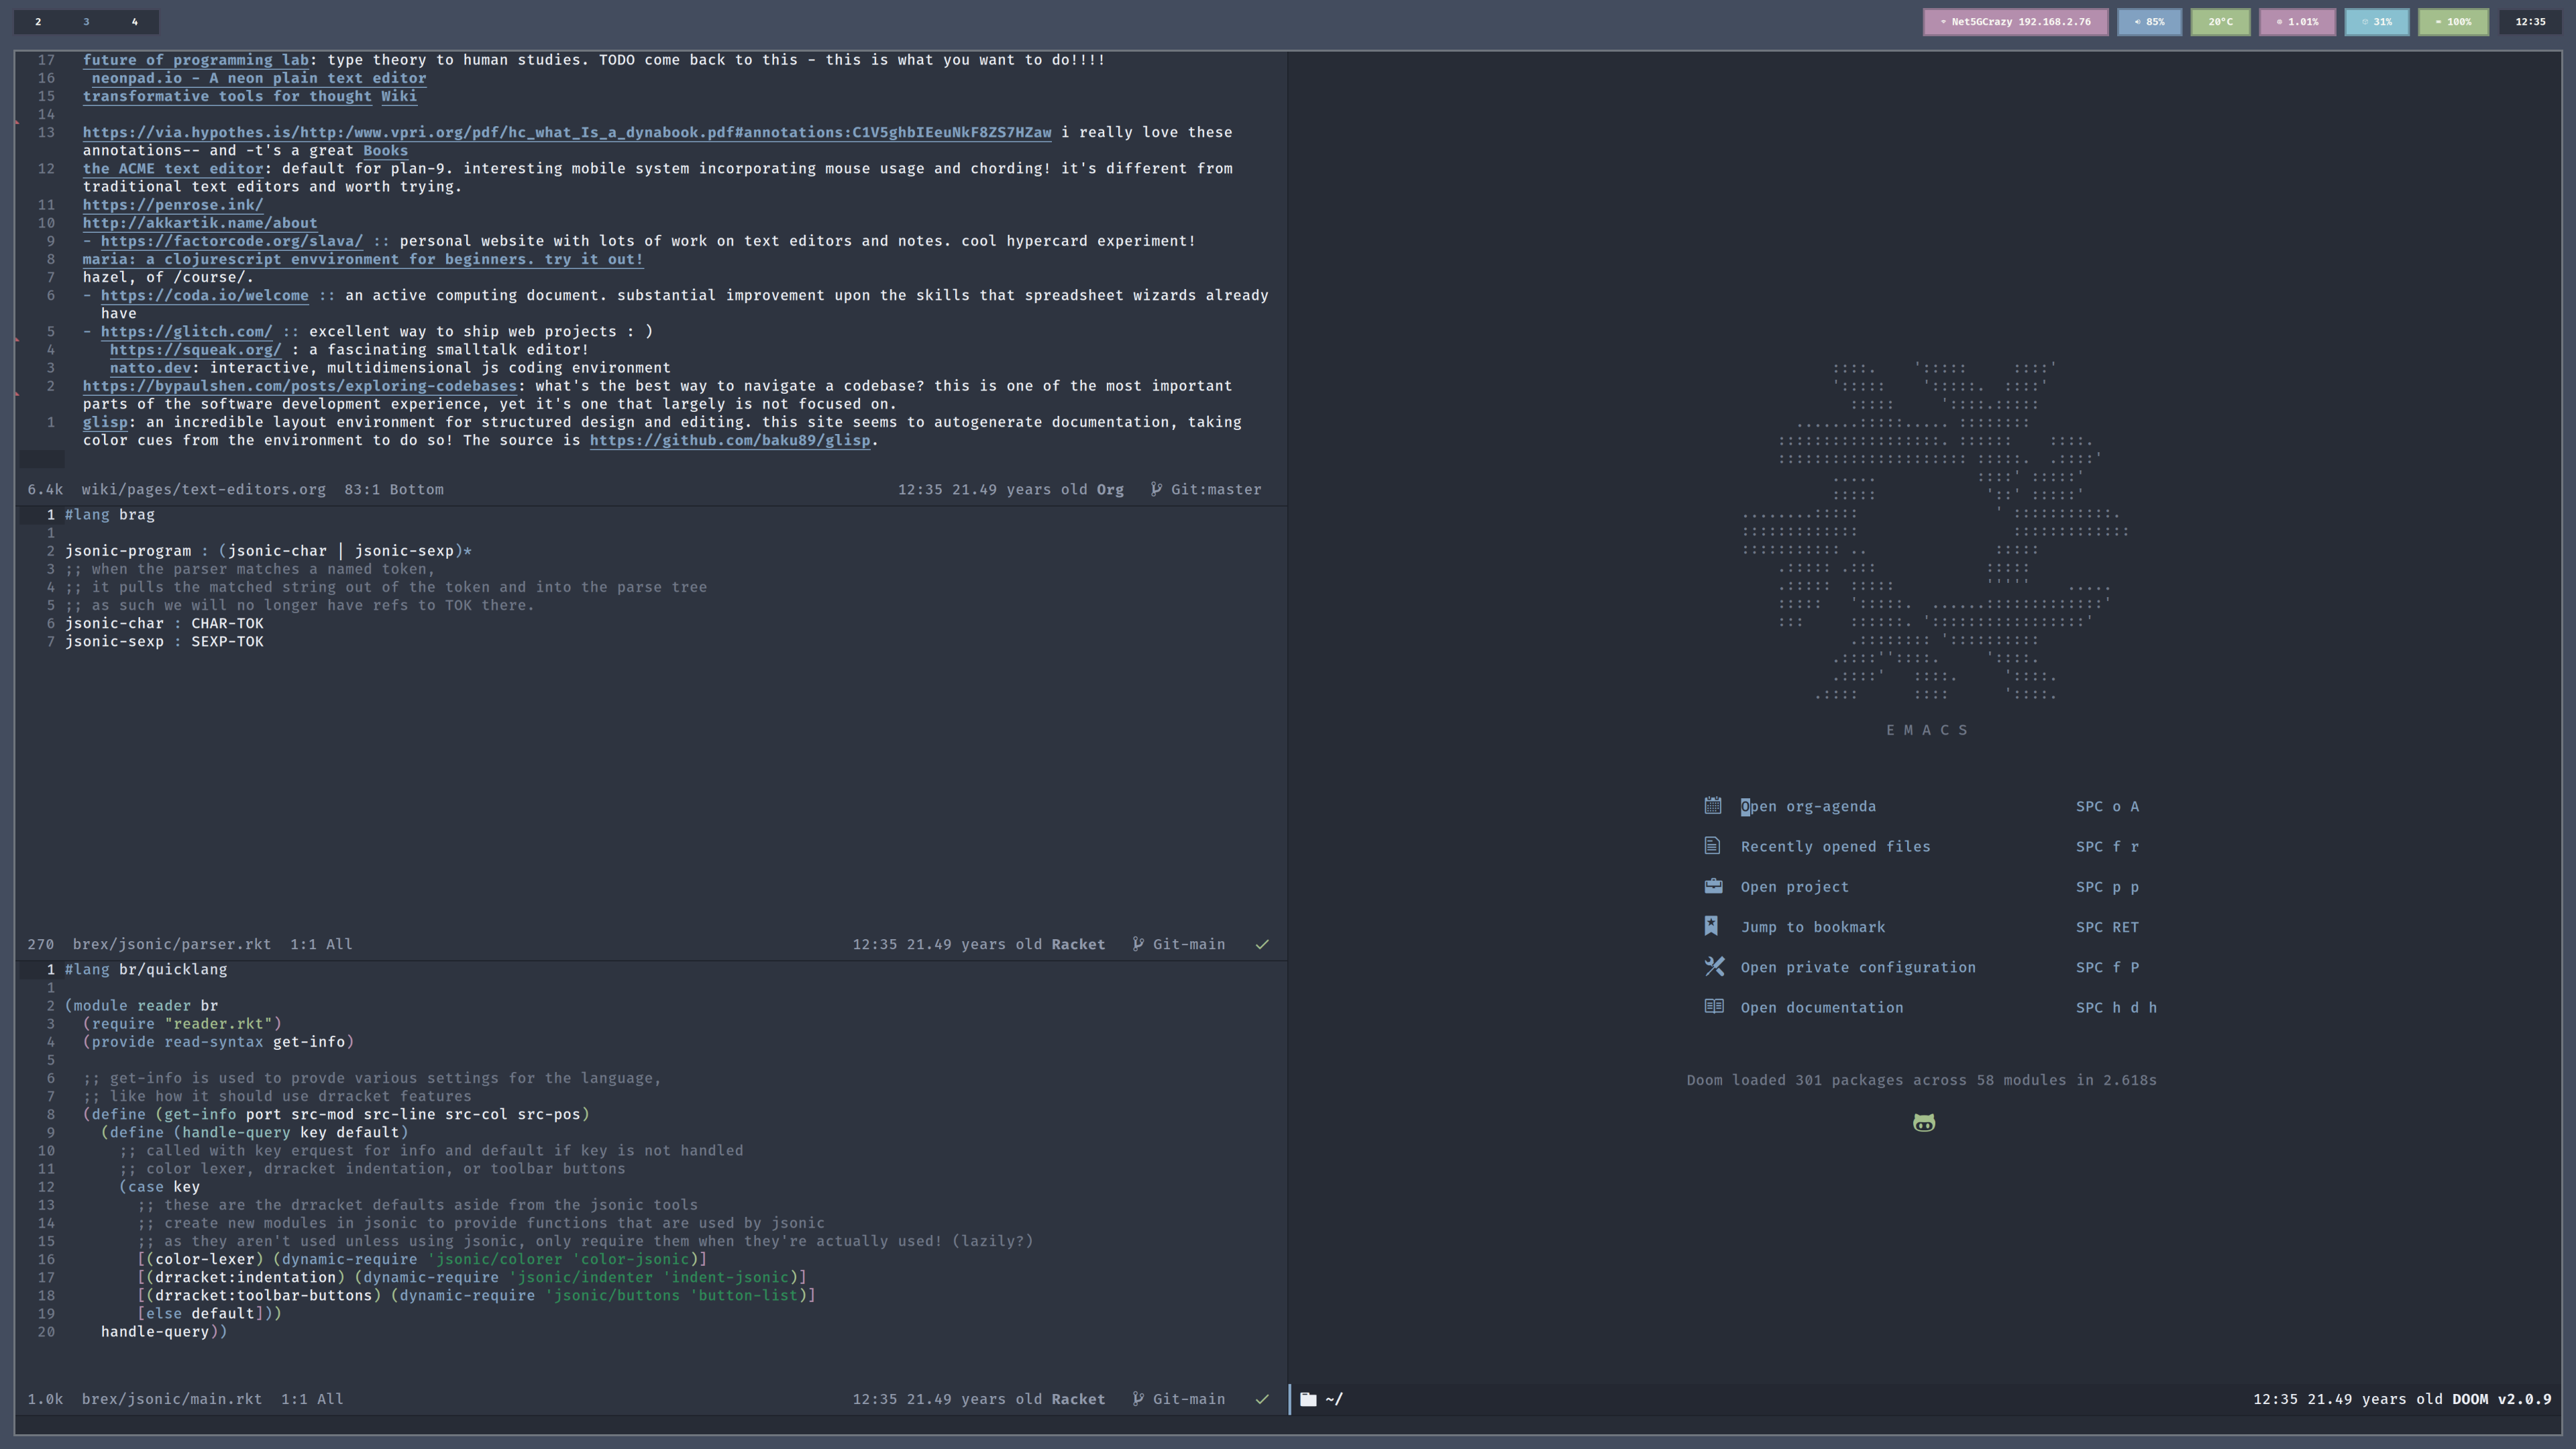Click the Jump to bookmark icon
The image size is (2576, 1449).
click(x=1712, y=926)
